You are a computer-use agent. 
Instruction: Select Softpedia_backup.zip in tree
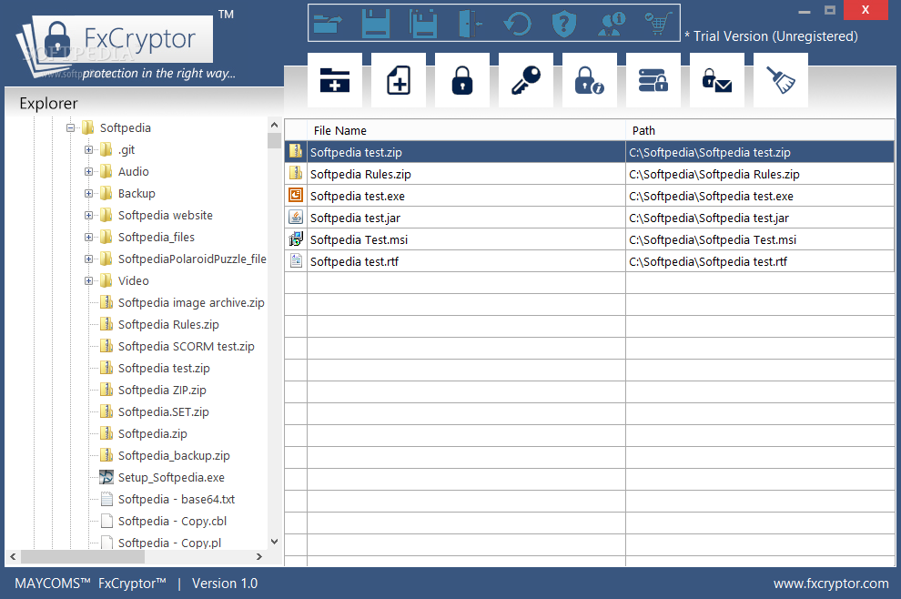(174, 455)
